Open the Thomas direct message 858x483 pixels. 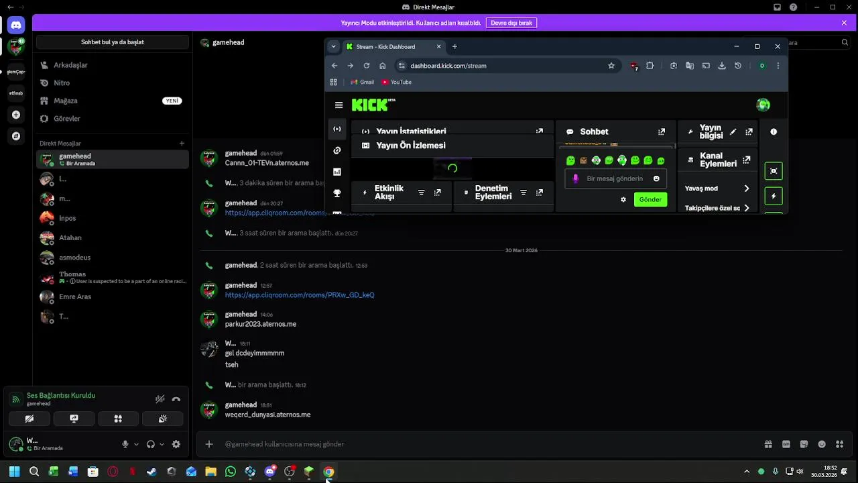pyautogui.click(x=112, y=277)
